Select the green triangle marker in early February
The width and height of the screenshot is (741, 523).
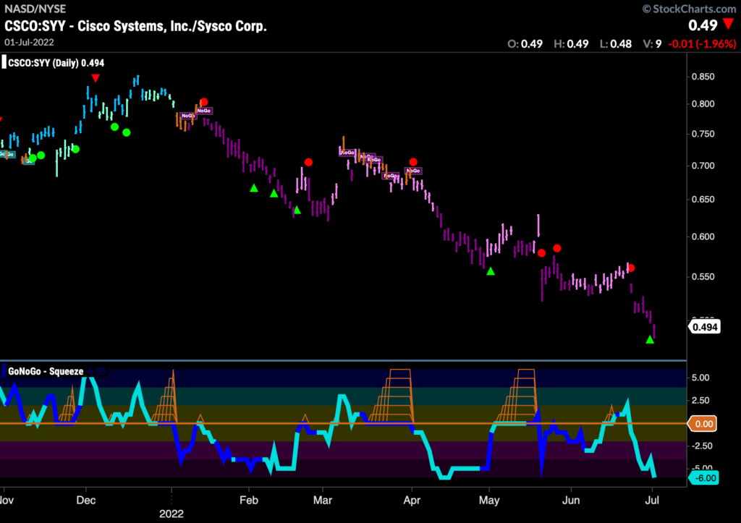click(254, 188)
